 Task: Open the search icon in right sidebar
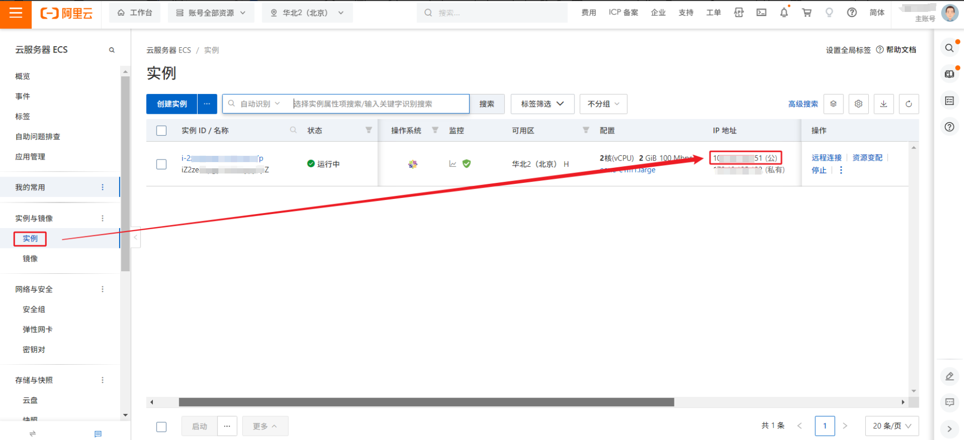click(949, 48)
